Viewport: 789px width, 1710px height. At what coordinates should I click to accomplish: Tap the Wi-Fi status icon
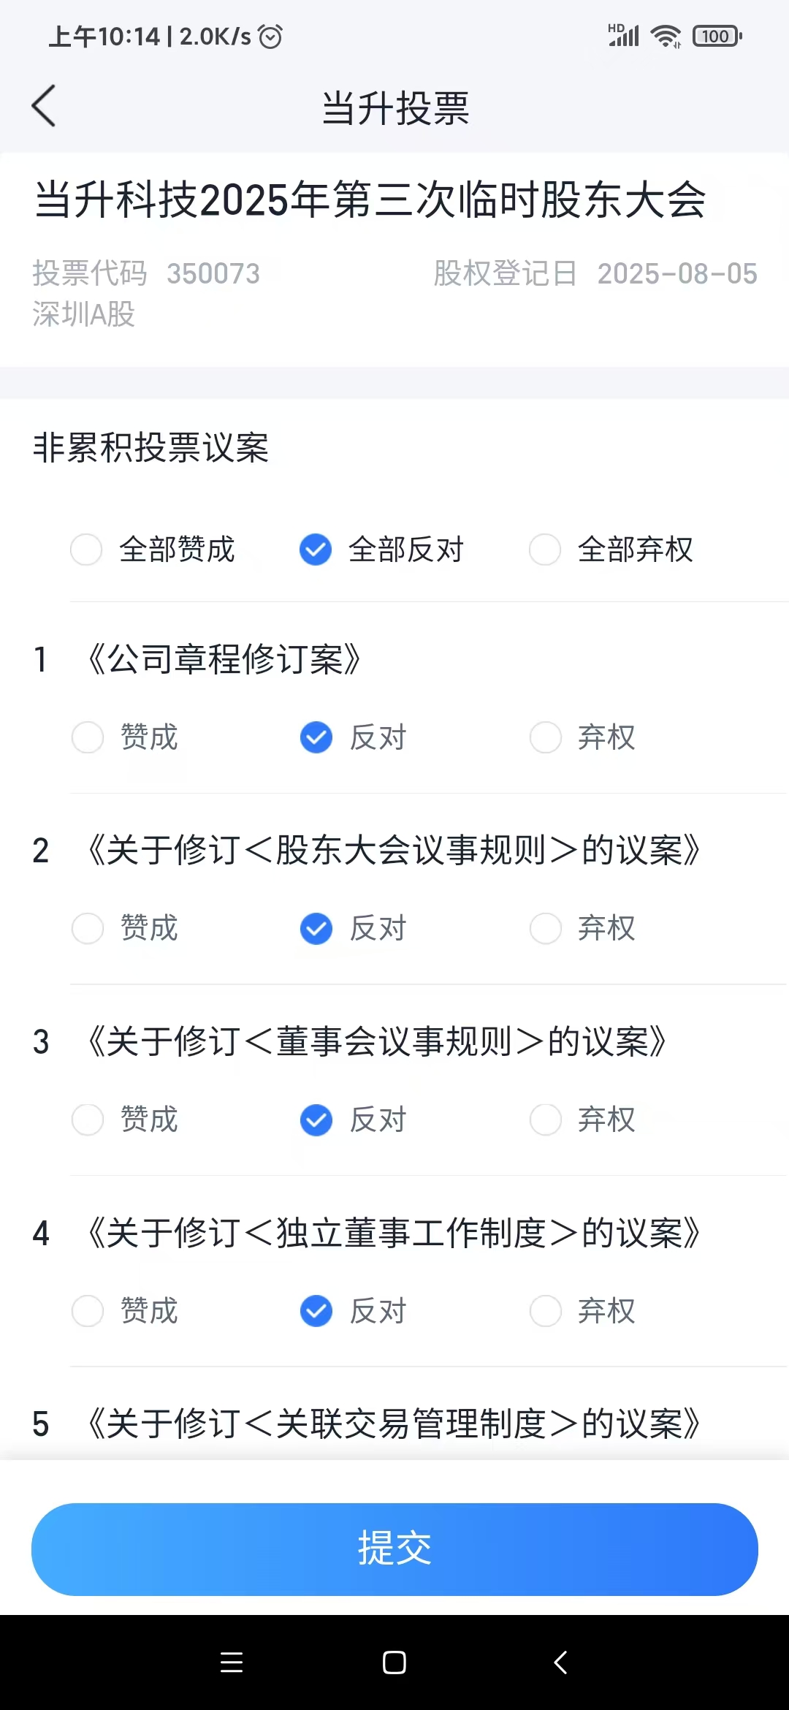click(666, 36)
